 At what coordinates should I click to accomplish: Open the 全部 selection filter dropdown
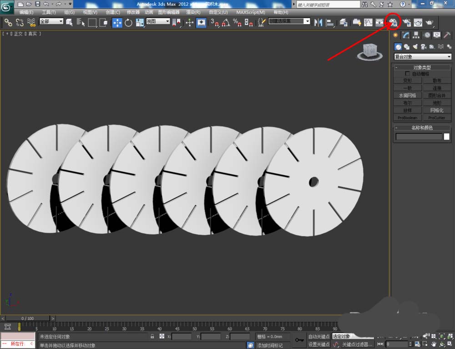51,21
